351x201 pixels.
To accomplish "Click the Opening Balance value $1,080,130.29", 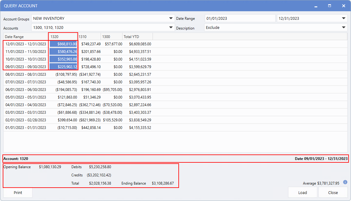I will tap(50, 167).
